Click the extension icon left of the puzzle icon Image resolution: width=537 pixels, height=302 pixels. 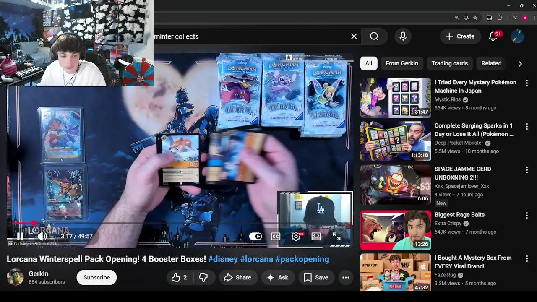coord(489,18)
